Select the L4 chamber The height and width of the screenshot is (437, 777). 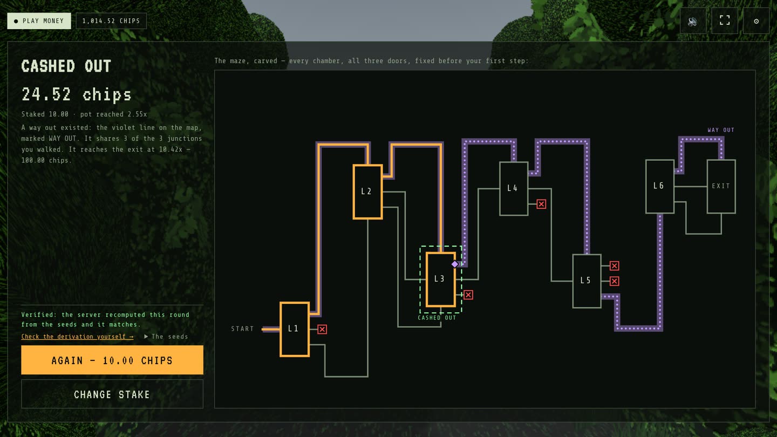(514, 188)
